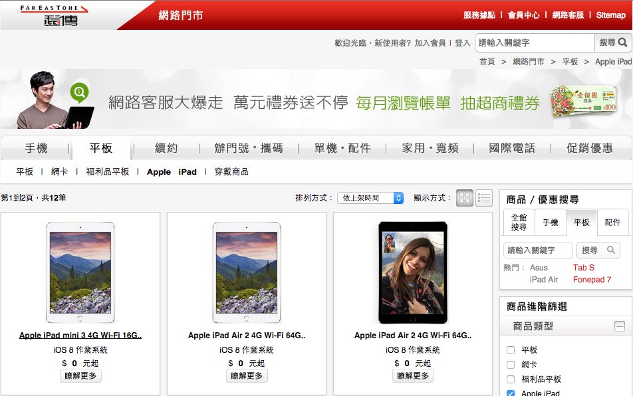Image resolution: width=633 pixels, height=396 pixels.
Task: Click the gold iPad Air 2 product image
Action: 247,272
